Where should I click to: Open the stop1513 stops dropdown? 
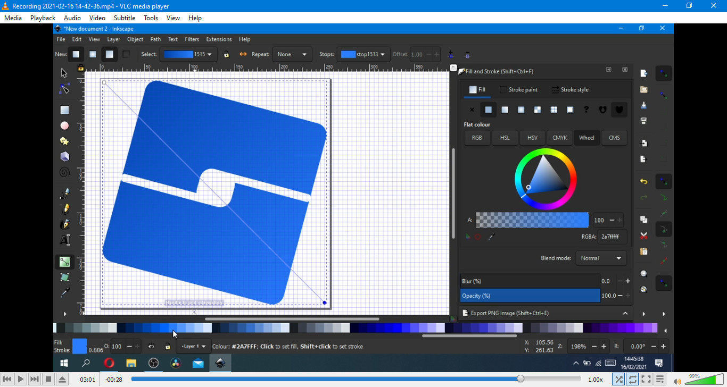coord(363,54)
